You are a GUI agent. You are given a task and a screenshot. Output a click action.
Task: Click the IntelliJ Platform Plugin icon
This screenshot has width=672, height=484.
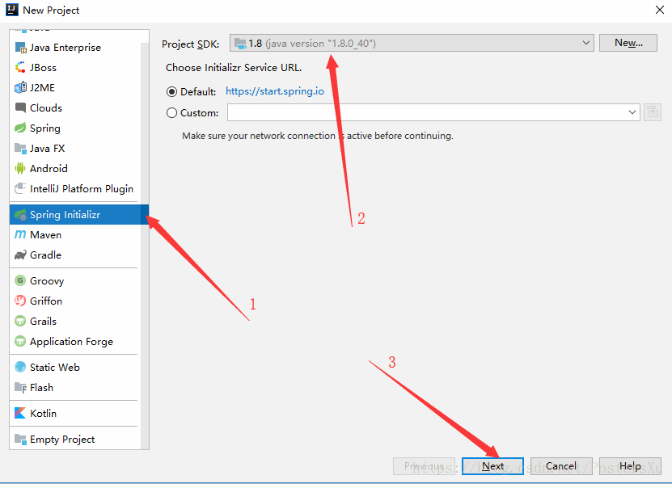tap(20, 188)
